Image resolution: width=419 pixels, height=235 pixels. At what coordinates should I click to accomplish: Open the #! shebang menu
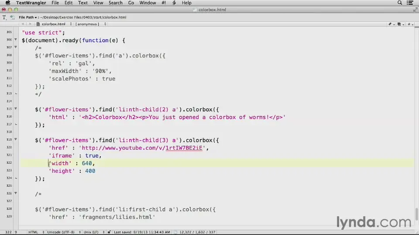[164, 3]
